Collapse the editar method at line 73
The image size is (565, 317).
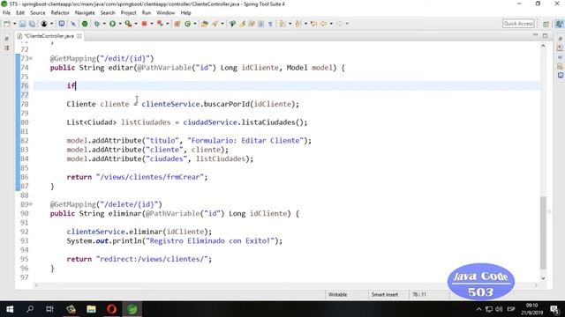coord(31,59)
